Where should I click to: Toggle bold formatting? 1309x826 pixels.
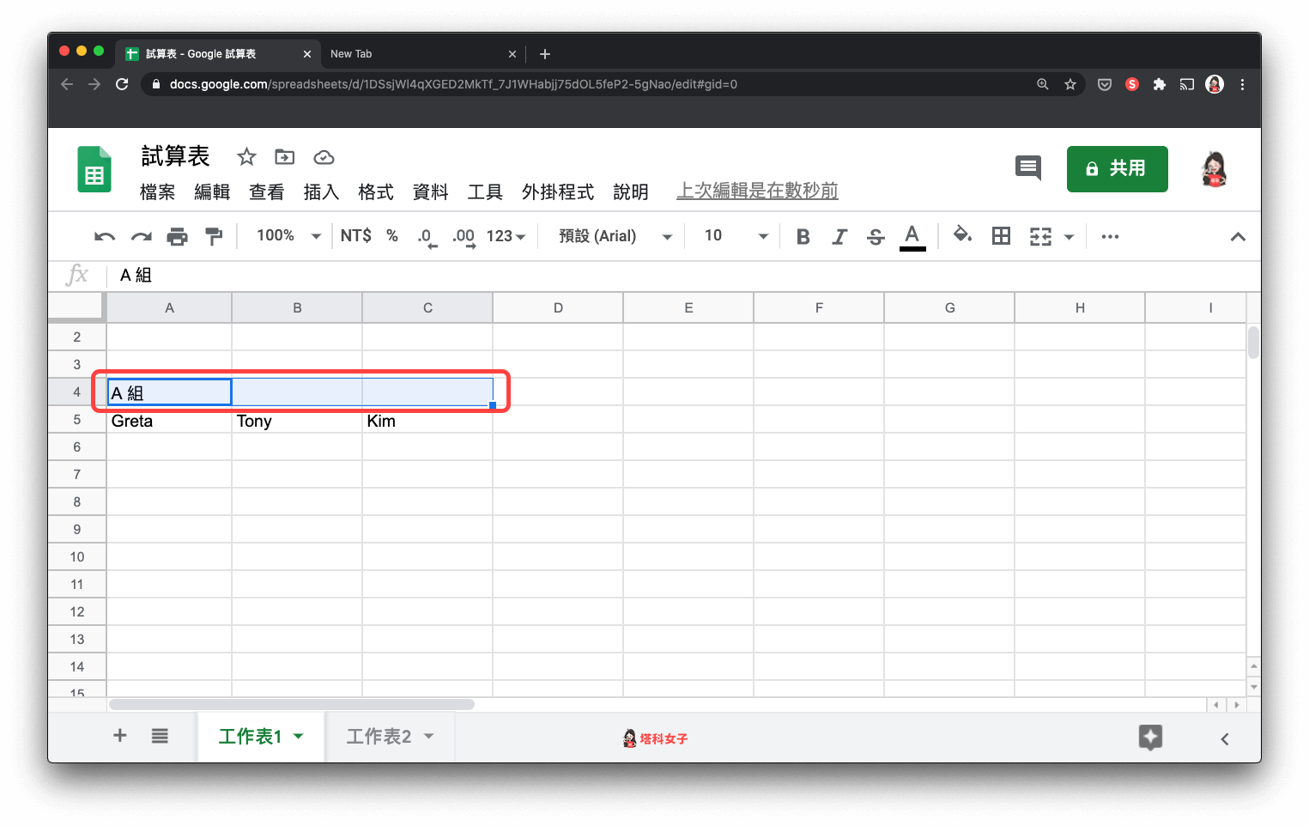pyautogui.click(x=802, y=236)
